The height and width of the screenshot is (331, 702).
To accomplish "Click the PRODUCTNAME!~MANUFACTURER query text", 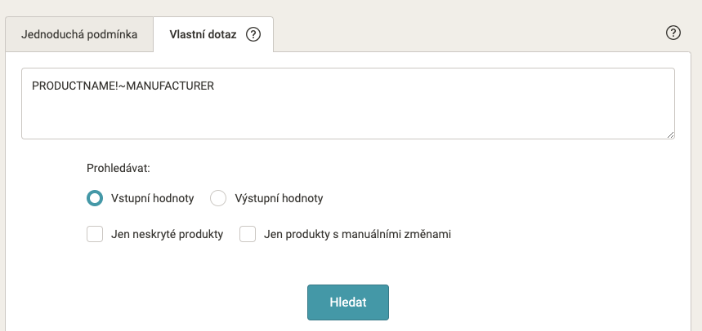I will click(123, 86).
